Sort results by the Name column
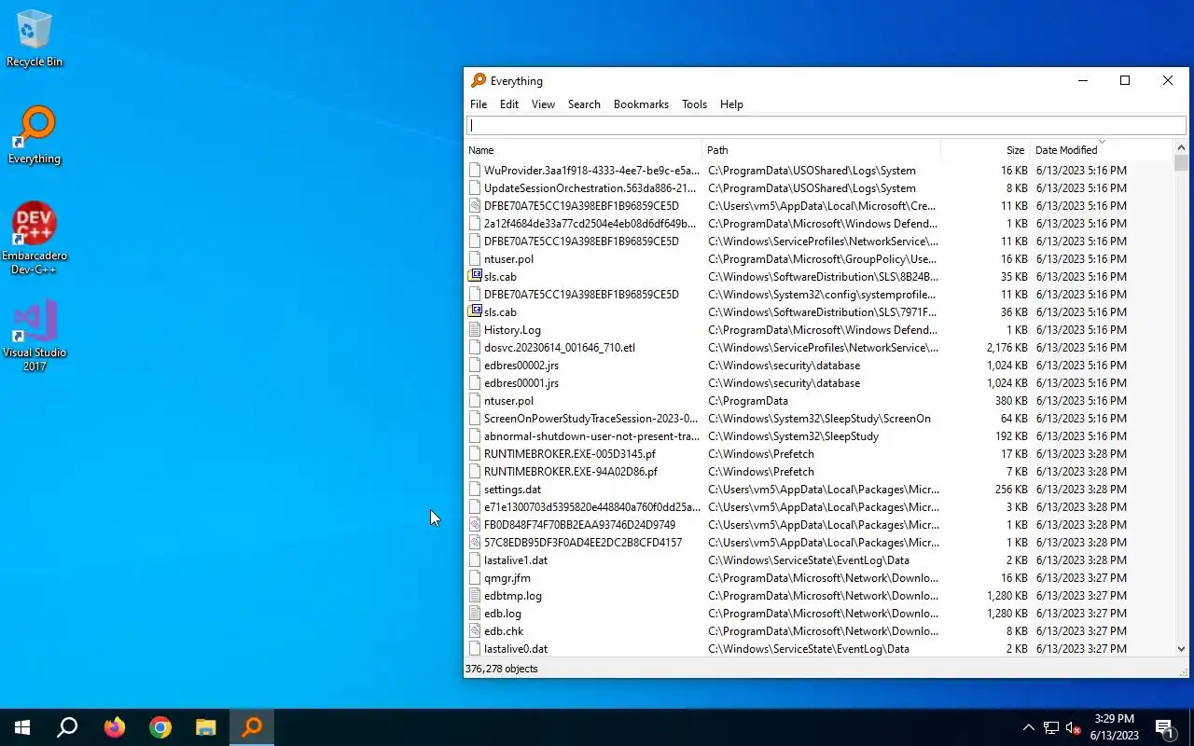Viewport: 1194px width, 746px height. [584, 150]
